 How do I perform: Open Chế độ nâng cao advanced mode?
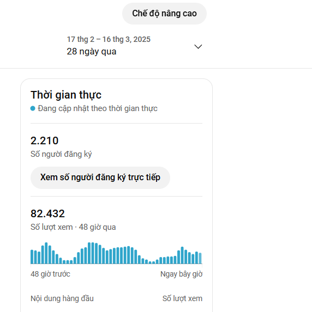tap(164, 14)
